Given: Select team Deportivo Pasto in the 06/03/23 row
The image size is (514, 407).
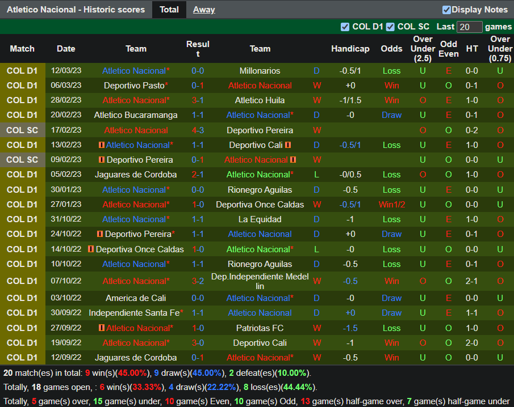Looking at the screenshot, I should coord(134,86).
